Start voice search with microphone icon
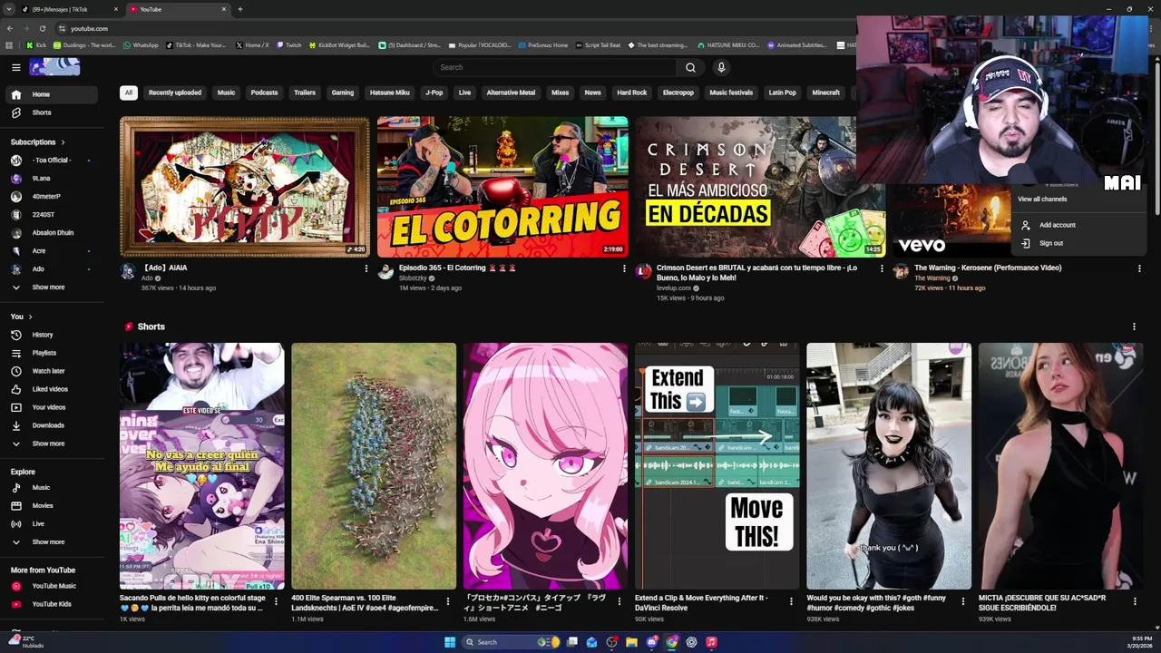This screenshot has width=1161, height=653. click(x=721, y=67)
